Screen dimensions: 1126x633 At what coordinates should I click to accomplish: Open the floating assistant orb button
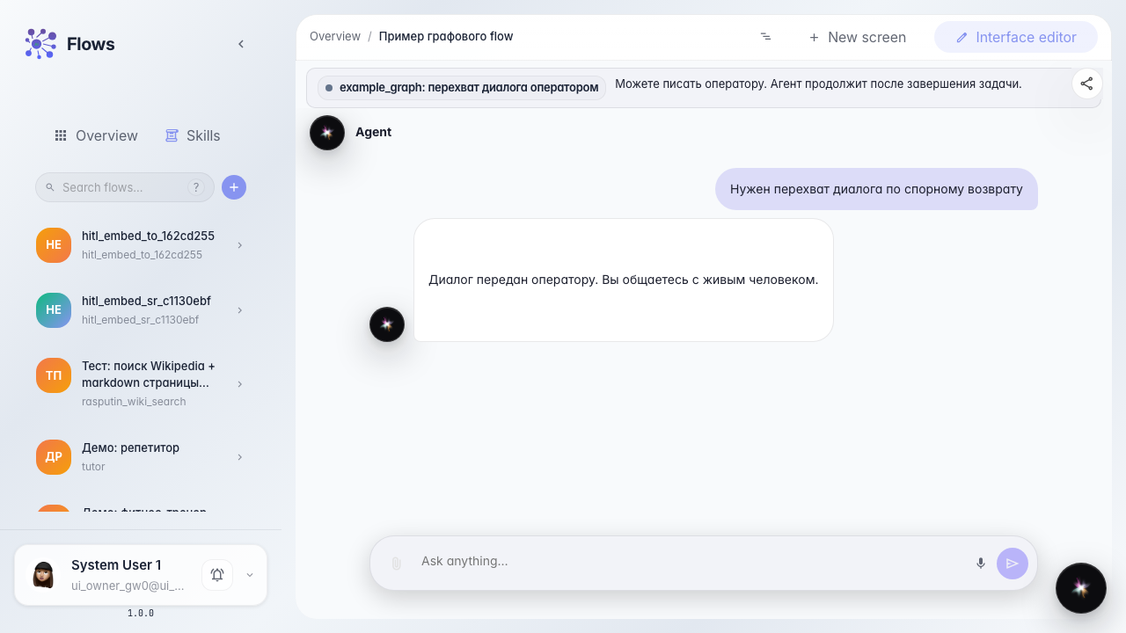point(1081,588)
